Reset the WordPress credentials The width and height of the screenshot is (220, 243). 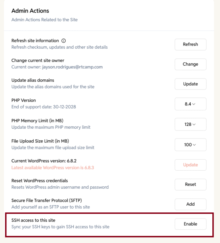(x=190, y=184)
